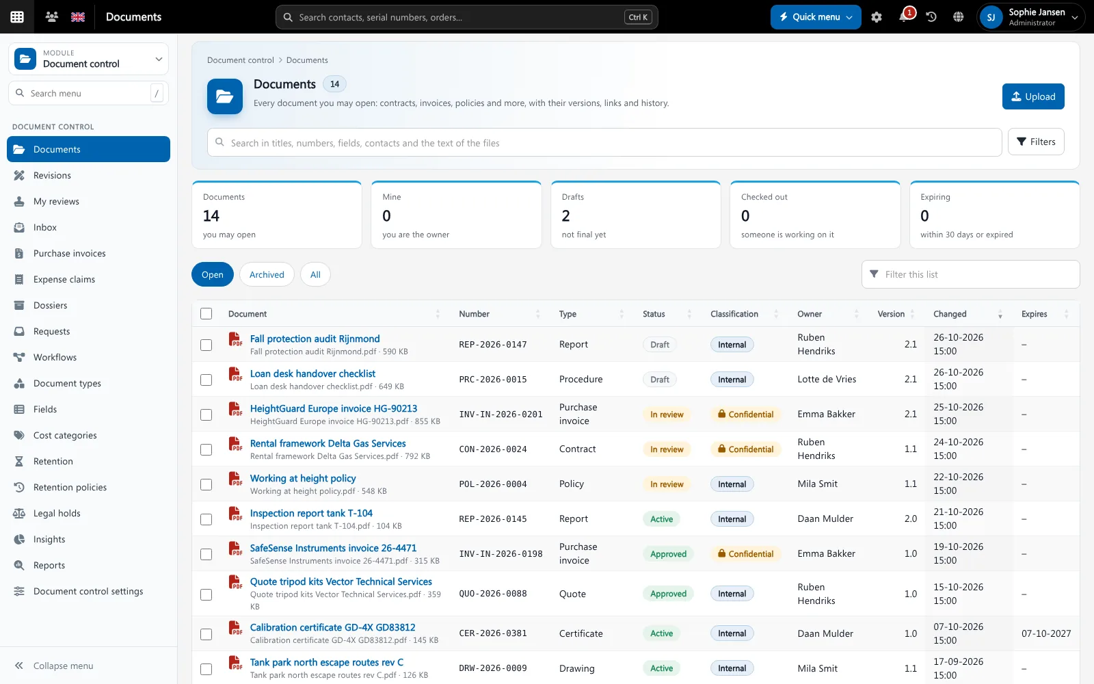The image size is (1094, 684).
Task: Sort by the Status column header
Action: 667,314
